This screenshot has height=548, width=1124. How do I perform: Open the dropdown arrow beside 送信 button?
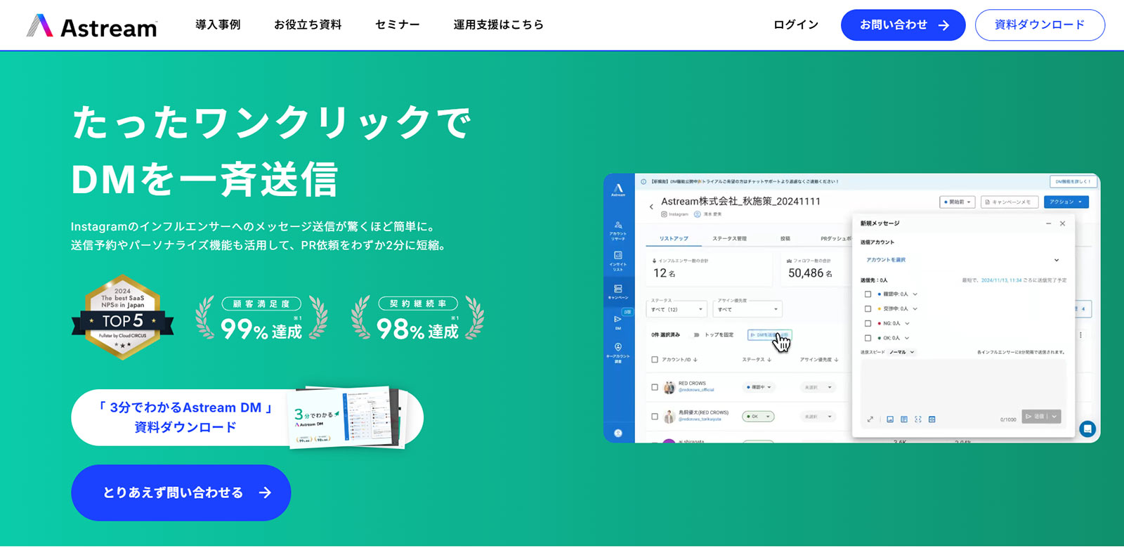1054,417
